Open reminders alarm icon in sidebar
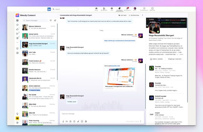 point(17,48)
